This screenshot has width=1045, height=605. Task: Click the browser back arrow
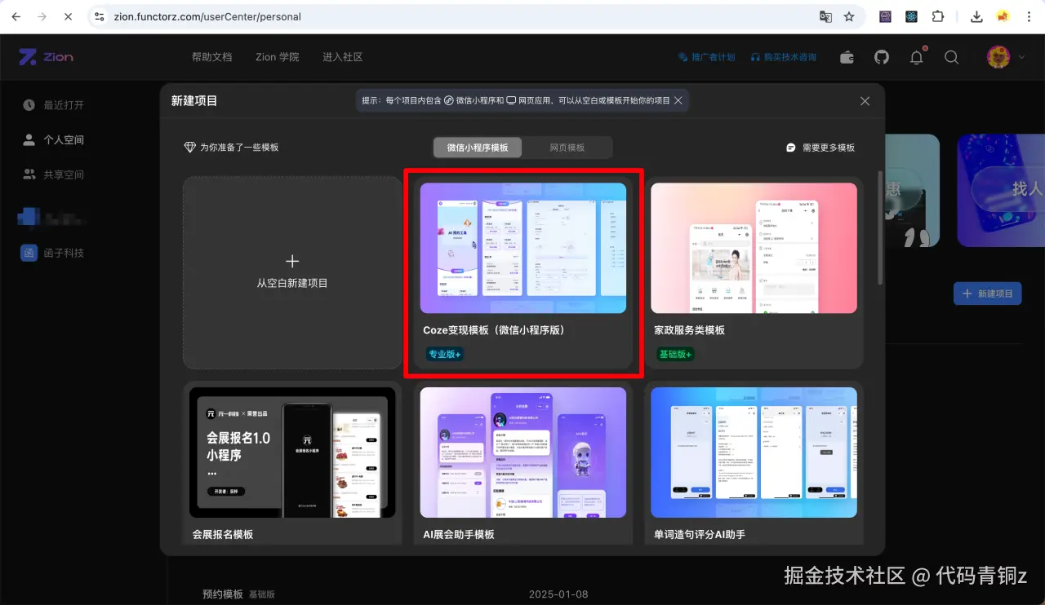pos(16,16)
